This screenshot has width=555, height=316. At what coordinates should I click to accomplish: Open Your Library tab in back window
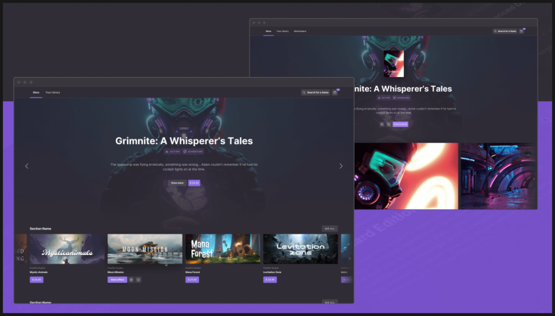(x=282, y=31)
